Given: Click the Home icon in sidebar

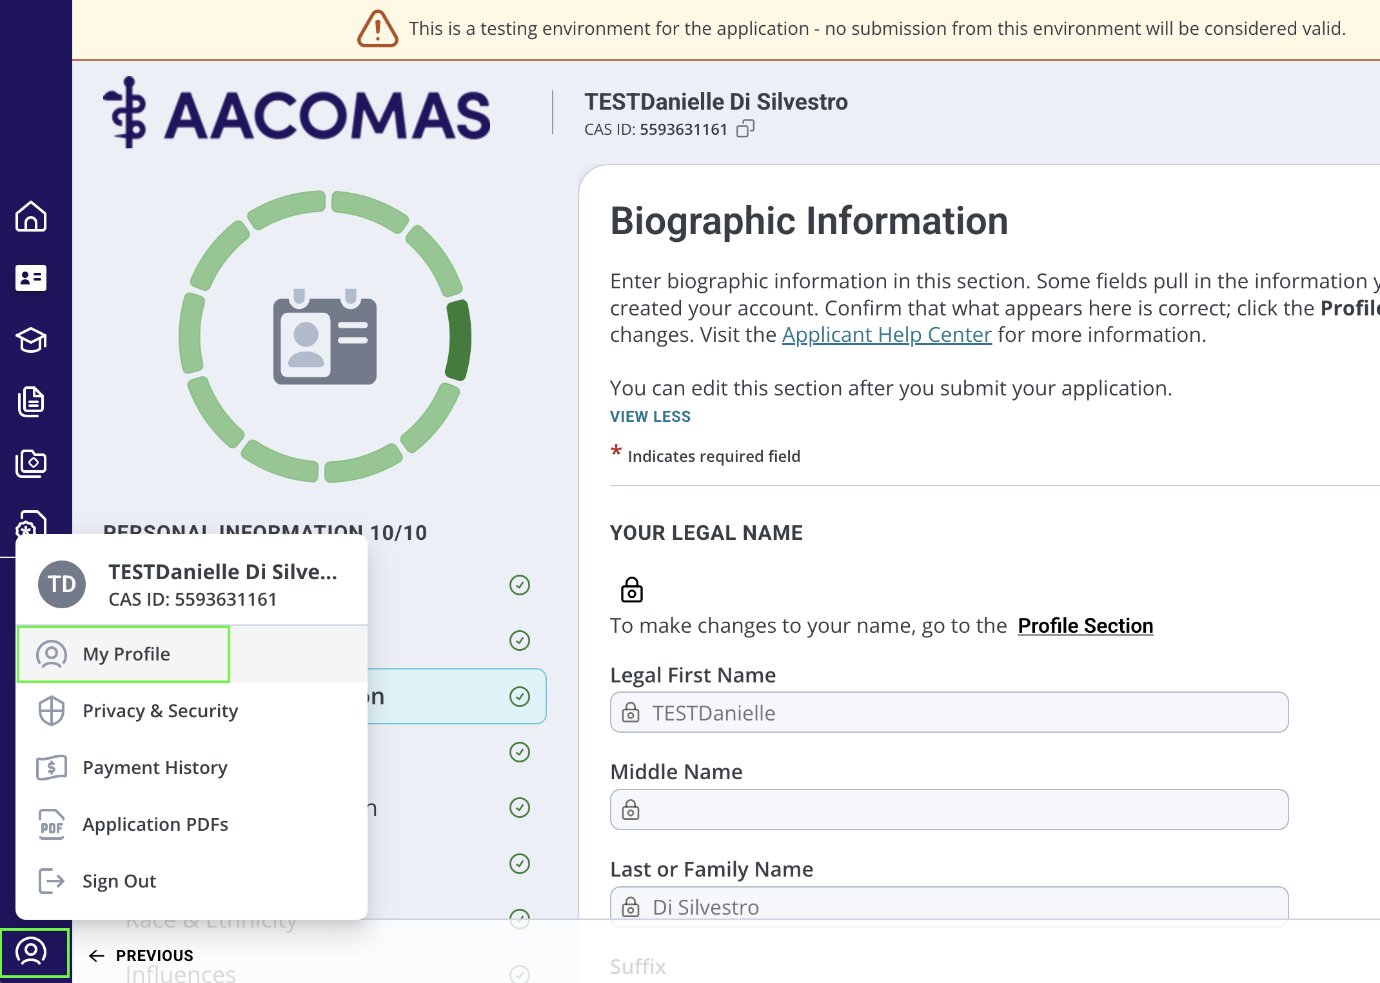Looking at the screenshot, I should [x=31, y=216].
